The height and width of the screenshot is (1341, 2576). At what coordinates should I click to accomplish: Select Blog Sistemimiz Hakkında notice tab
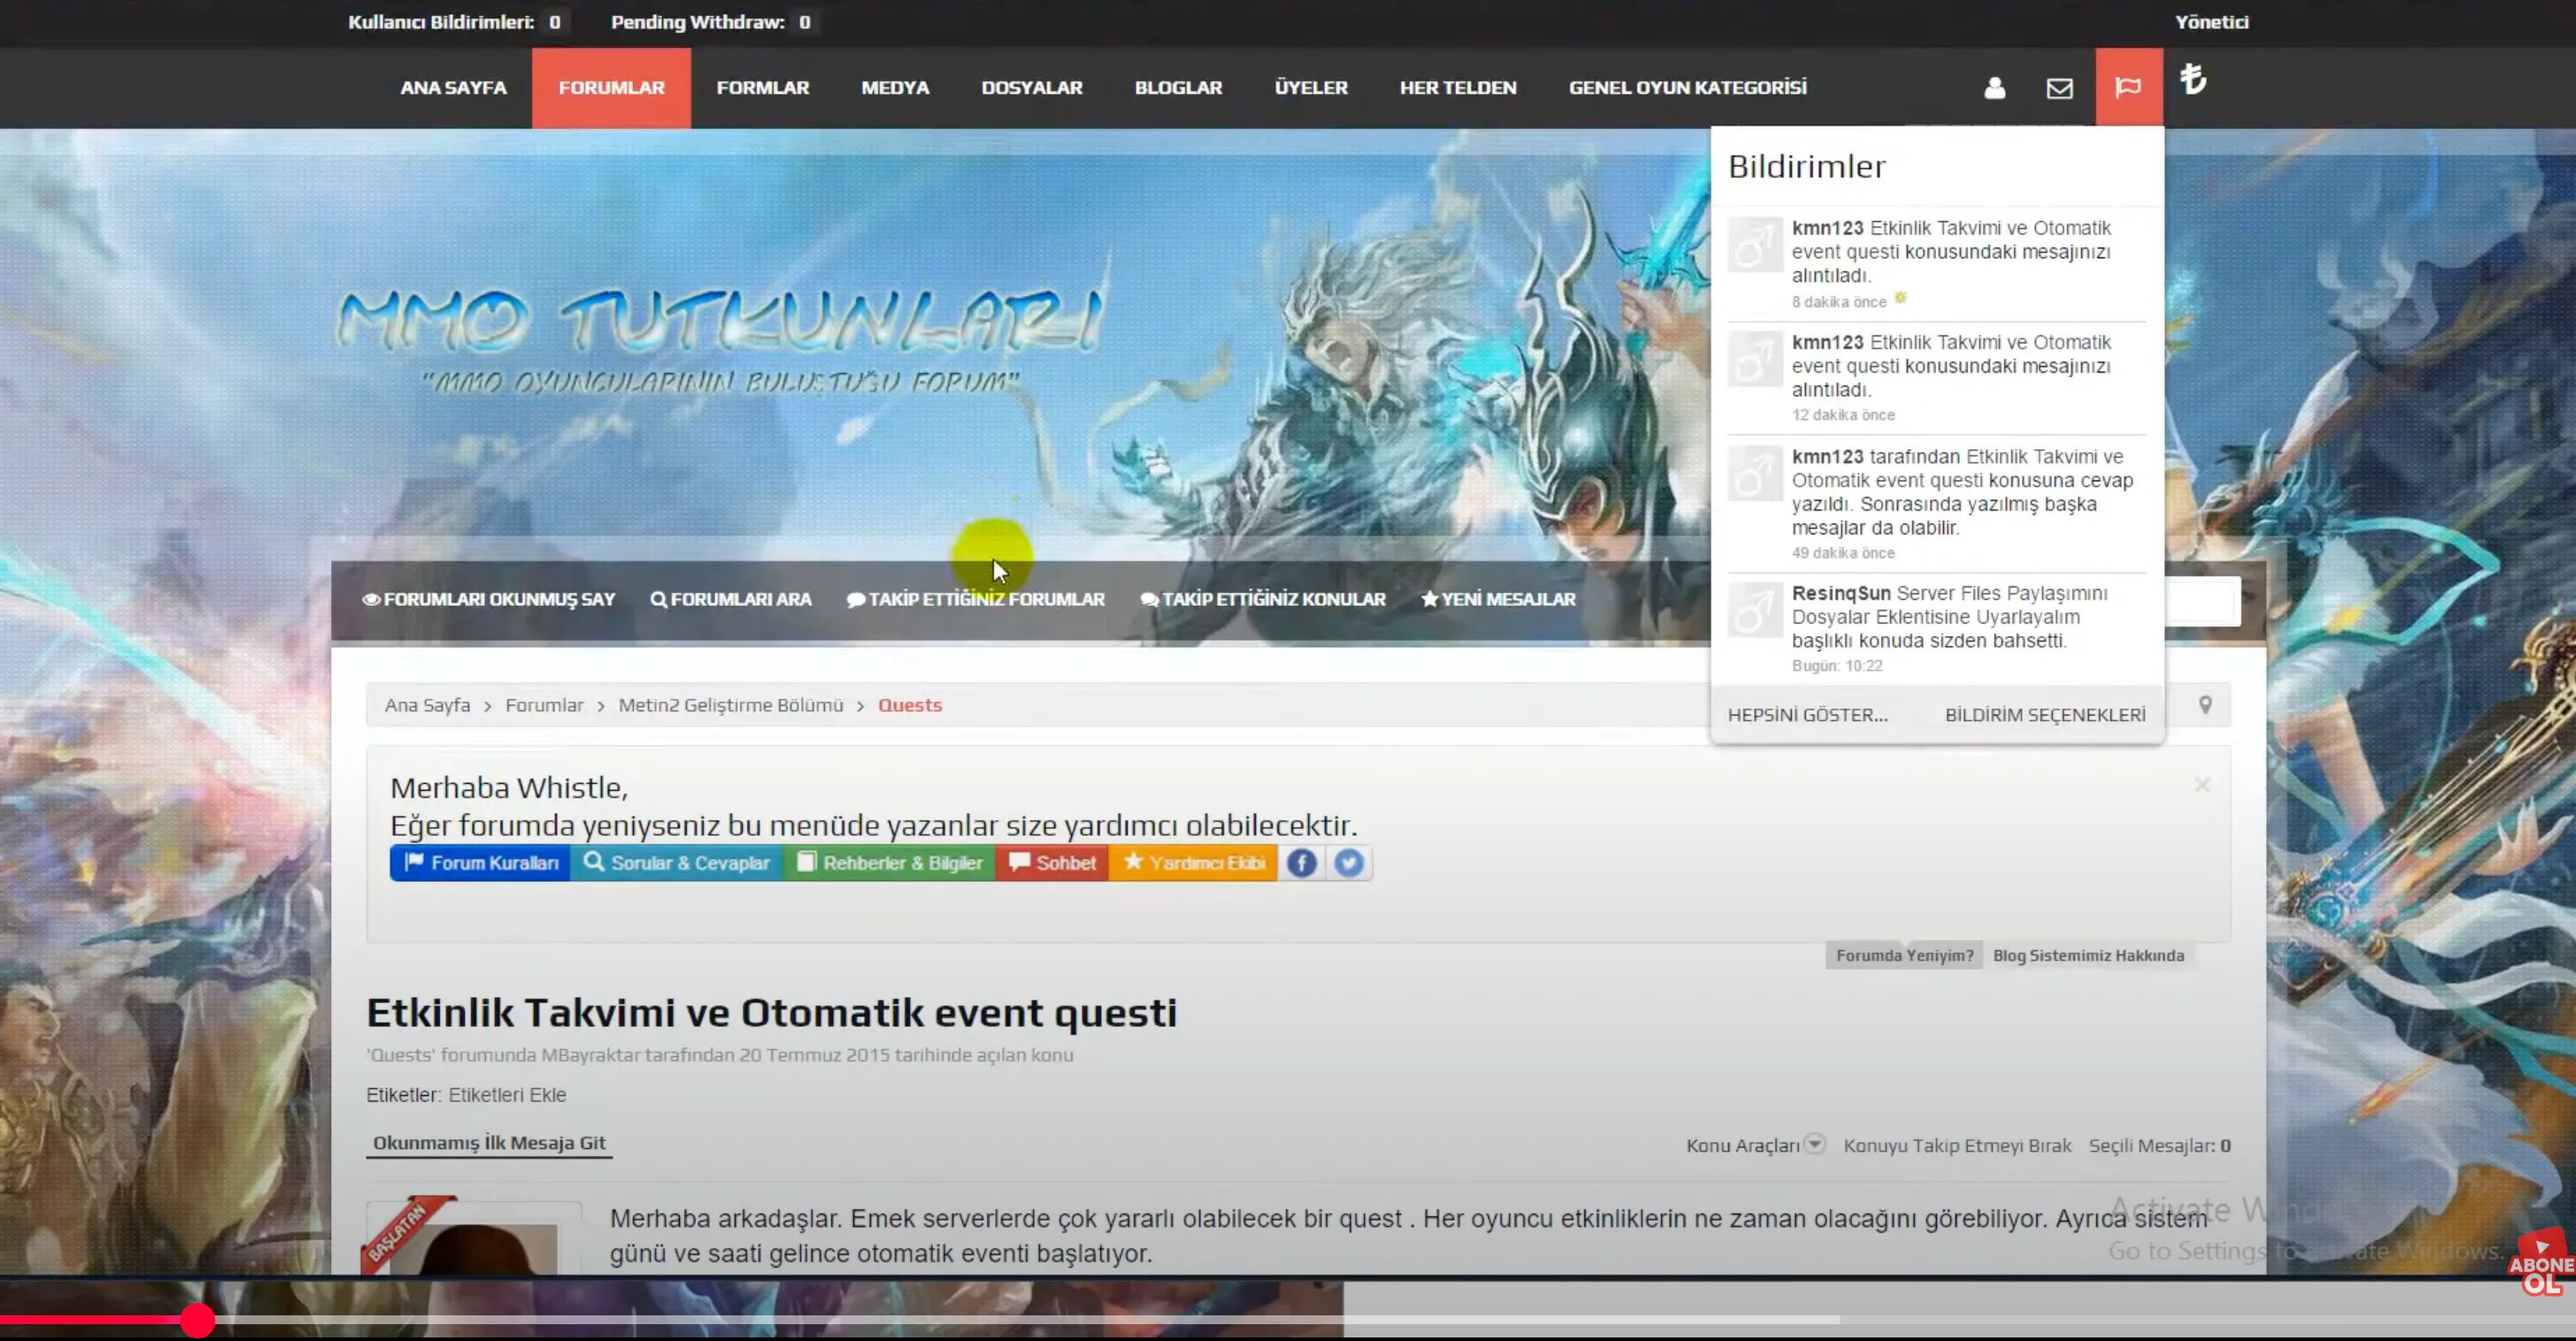click(2088, 955)
